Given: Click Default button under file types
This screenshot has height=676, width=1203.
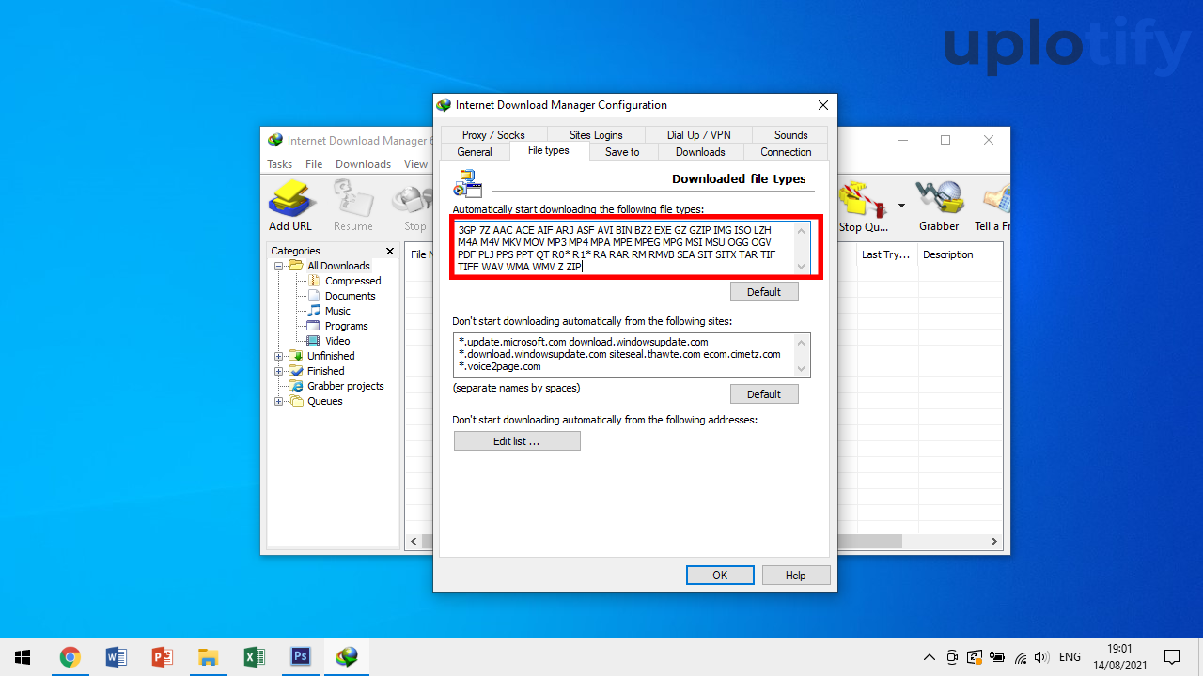Looking at the screenshot, I should 764,292.
